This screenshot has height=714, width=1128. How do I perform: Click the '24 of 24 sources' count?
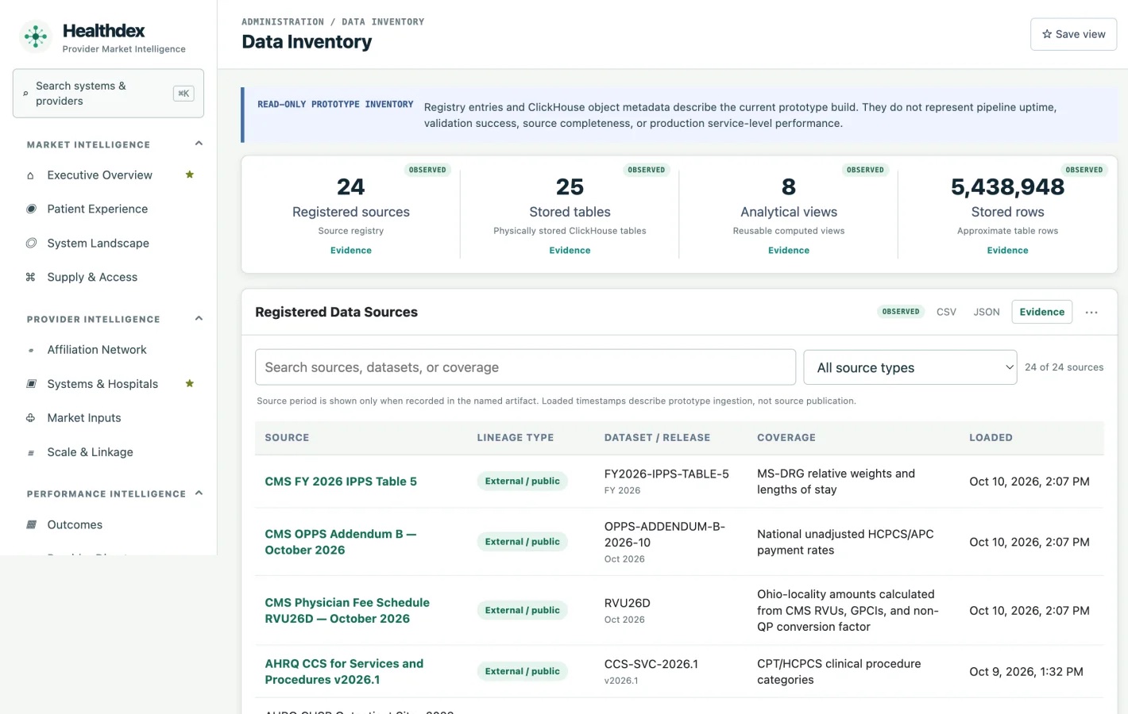1064,367
